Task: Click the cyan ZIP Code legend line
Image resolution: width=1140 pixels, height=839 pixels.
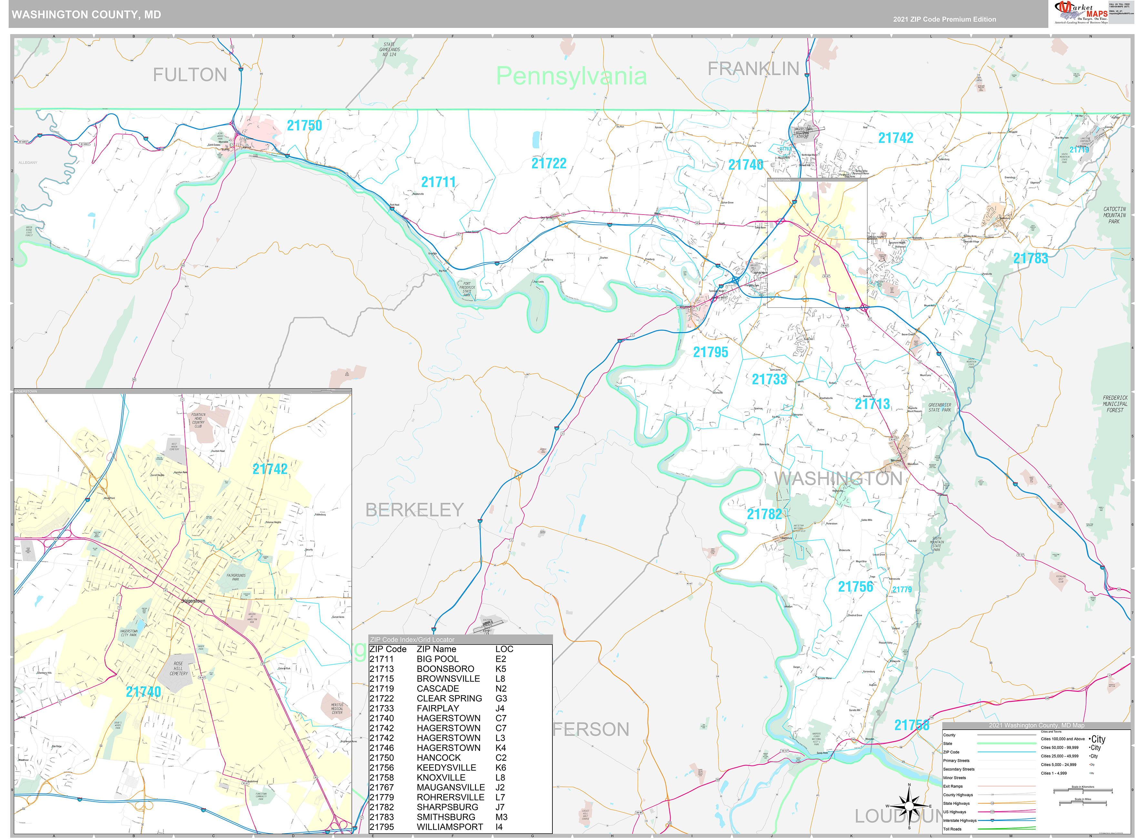Action: pos(1007,752)
